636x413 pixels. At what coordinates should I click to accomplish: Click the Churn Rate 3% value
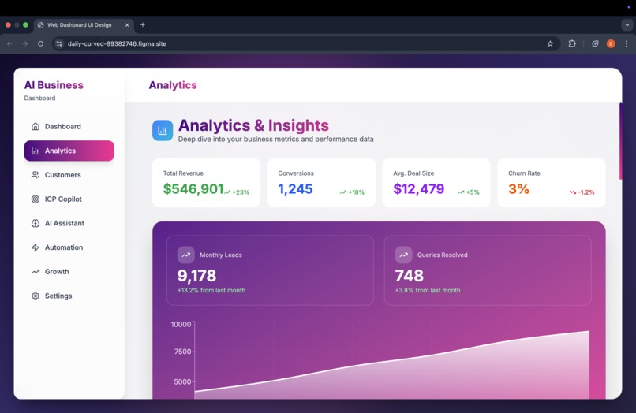tap(518, 189)
